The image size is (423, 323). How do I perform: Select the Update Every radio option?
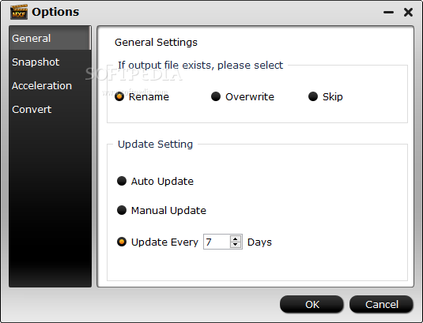(x=122, y=242)
